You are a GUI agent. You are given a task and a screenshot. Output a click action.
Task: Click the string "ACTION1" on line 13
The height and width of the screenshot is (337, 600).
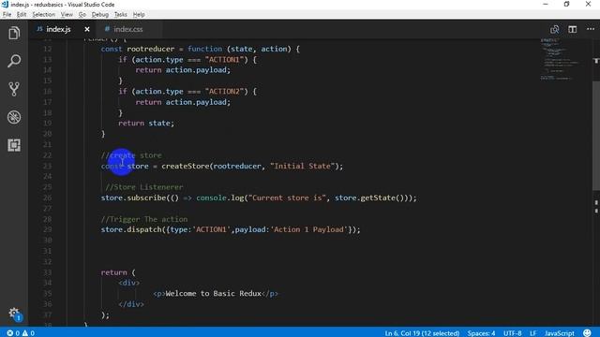pos(224,60)
